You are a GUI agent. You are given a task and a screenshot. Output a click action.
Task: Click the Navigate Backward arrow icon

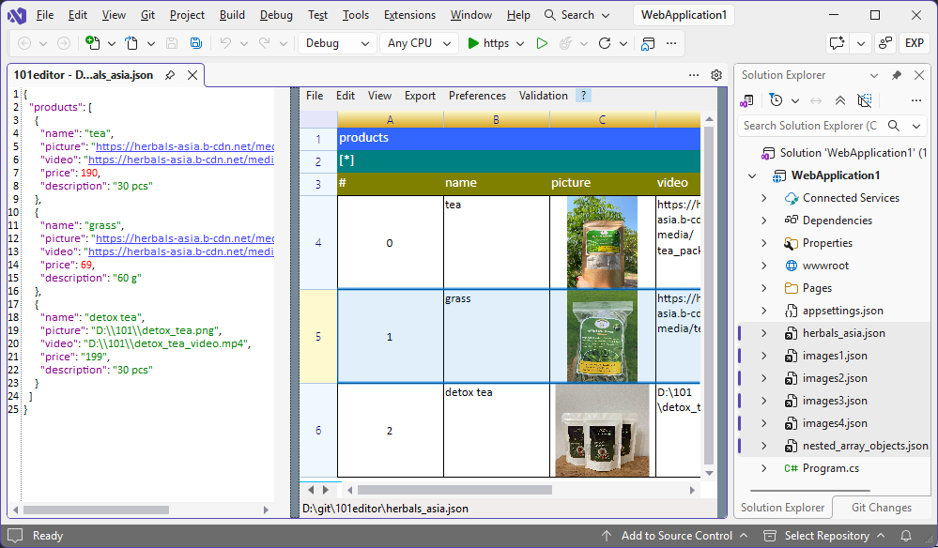click(x=24, y=43)
